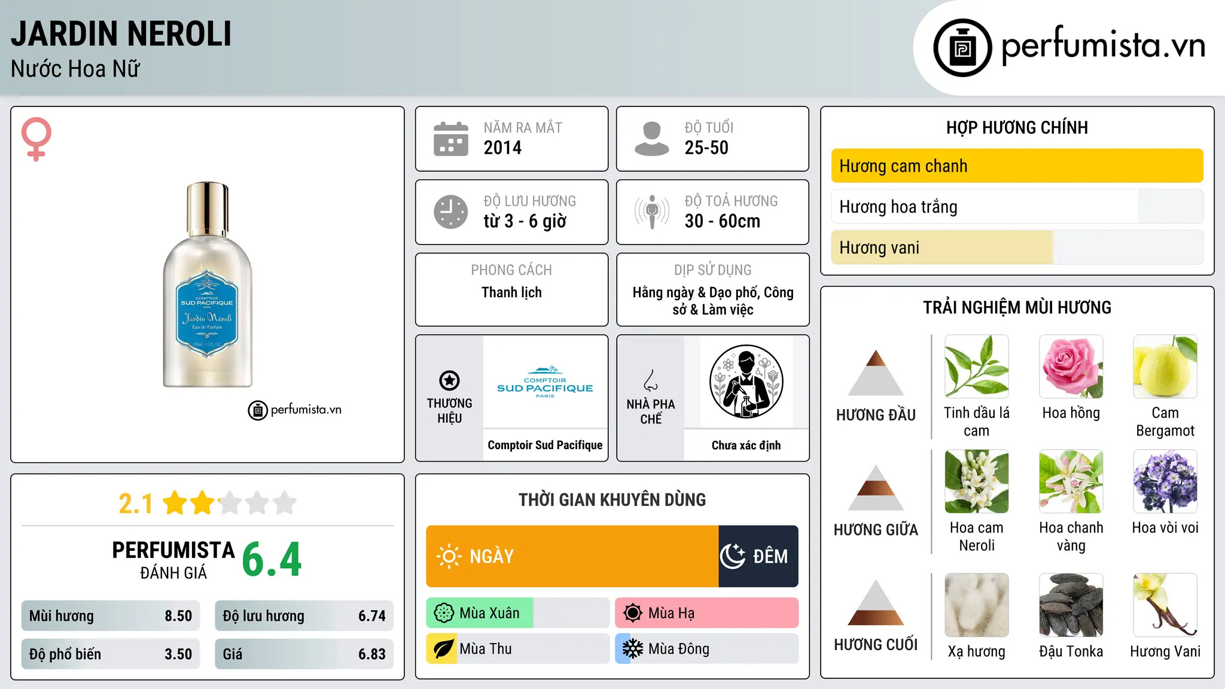This screenshot has width=1225, height=689.
Task: Click the Comptoir Sud Pacifique brand logo
Action: pos(545,382)
